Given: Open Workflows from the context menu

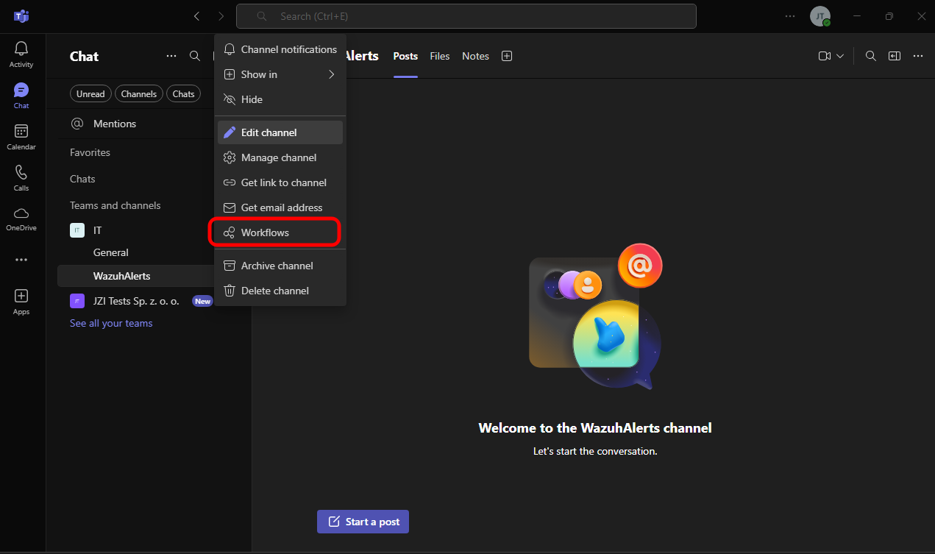Looking at the screenshot, I should [x=280, y=232].
